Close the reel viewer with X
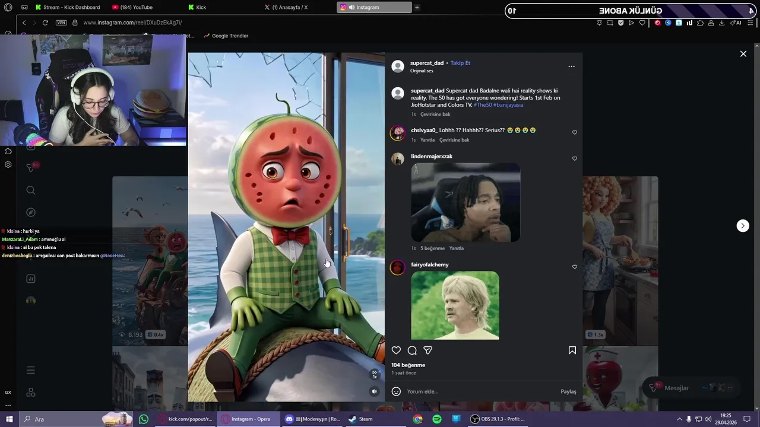 pos(743,54)
